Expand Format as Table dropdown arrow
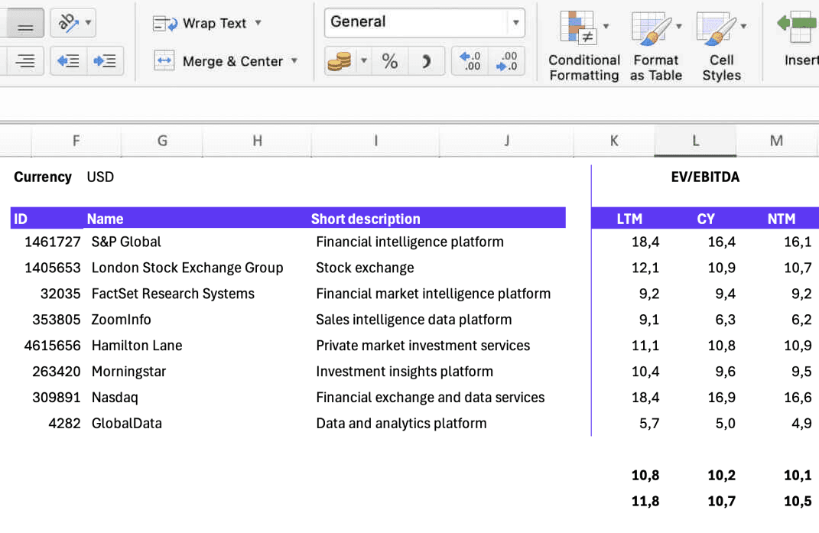 tap(679, 25)
